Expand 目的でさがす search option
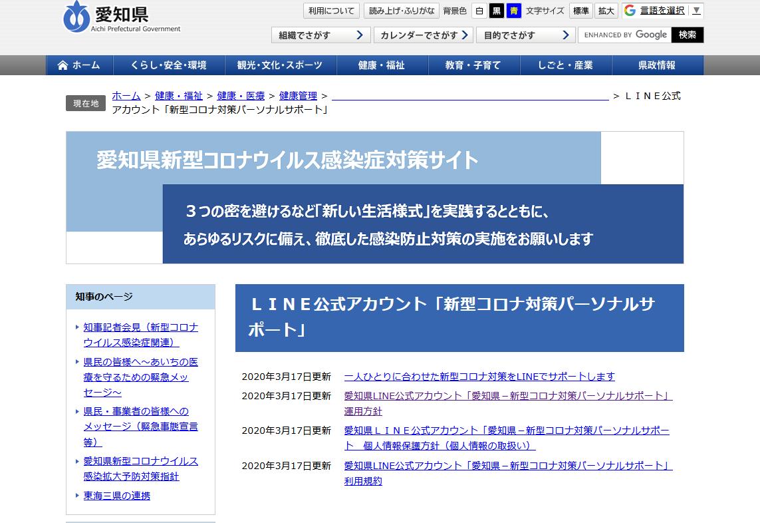 (x=525, y=35)
